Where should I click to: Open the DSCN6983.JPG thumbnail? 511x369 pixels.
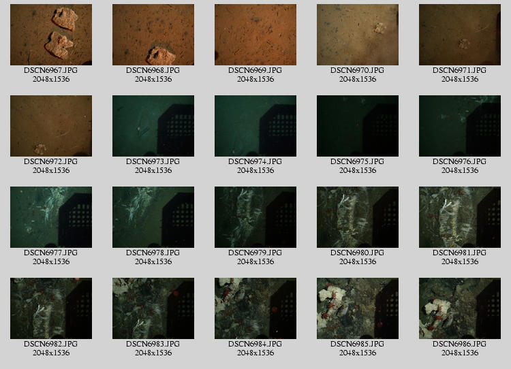153,308
